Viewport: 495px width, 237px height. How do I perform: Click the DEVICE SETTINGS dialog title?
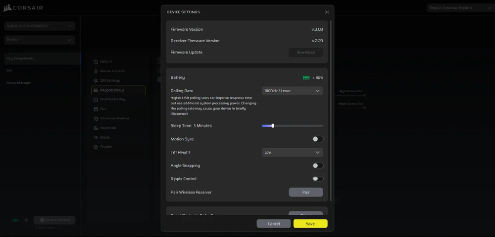[183, 12]
